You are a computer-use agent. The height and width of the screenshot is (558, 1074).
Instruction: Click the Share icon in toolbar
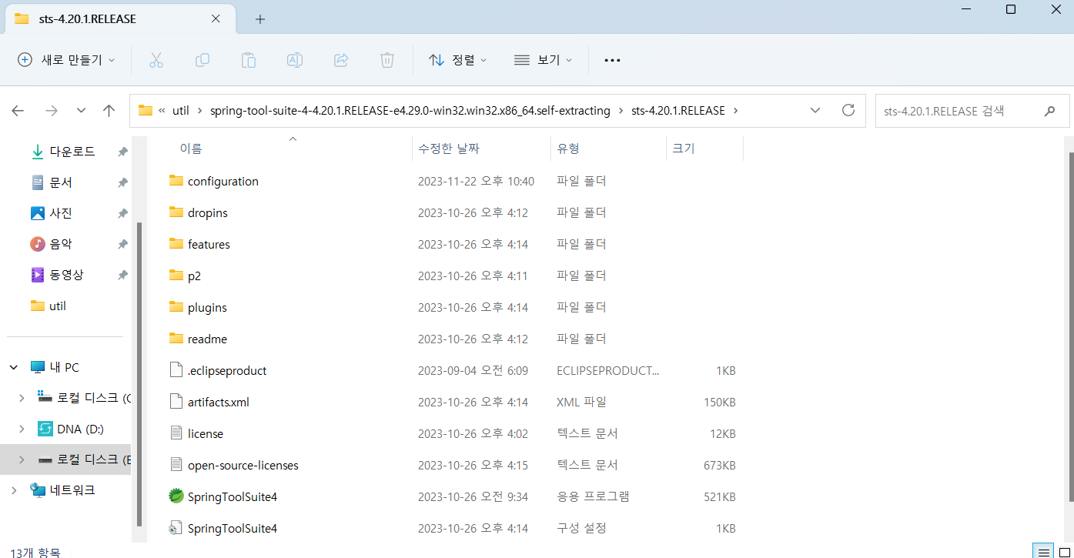point(341,60)
